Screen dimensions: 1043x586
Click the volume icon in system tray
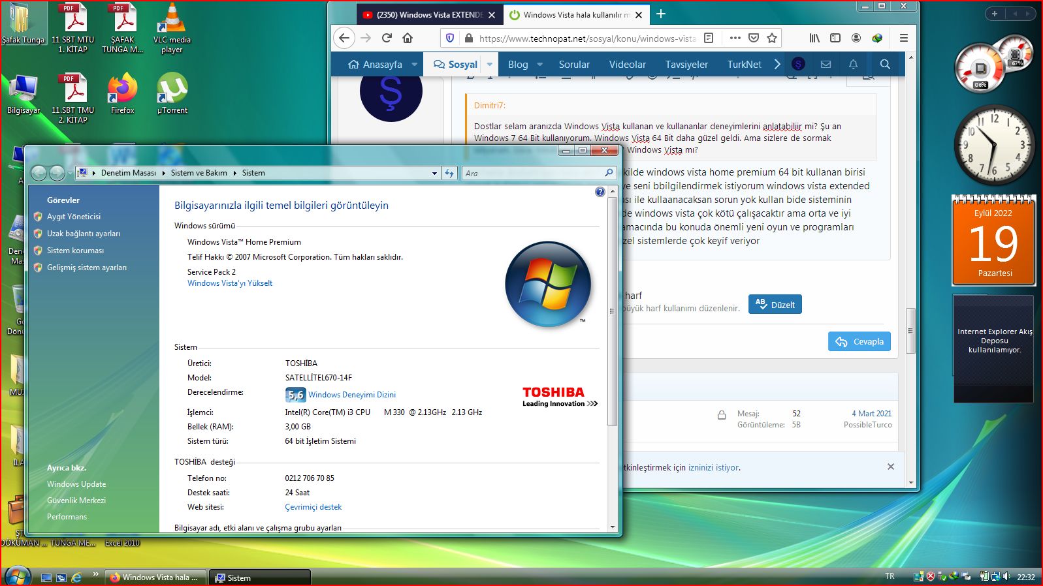1006,577
